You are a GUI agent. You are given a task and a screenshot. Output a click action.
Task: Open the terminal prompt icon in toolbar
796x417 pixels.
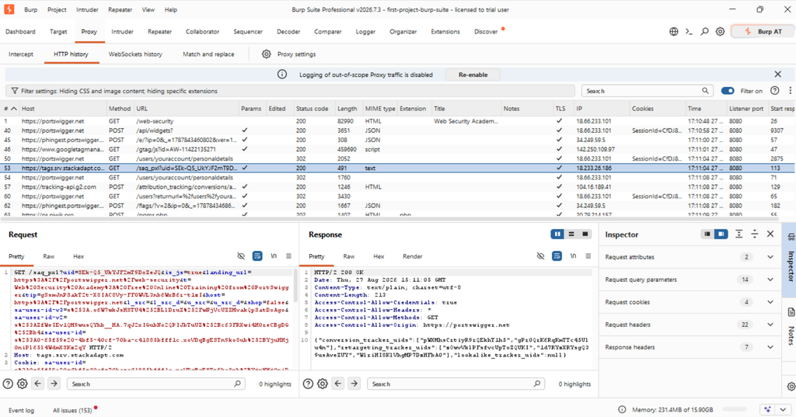[x=689, y=32]
